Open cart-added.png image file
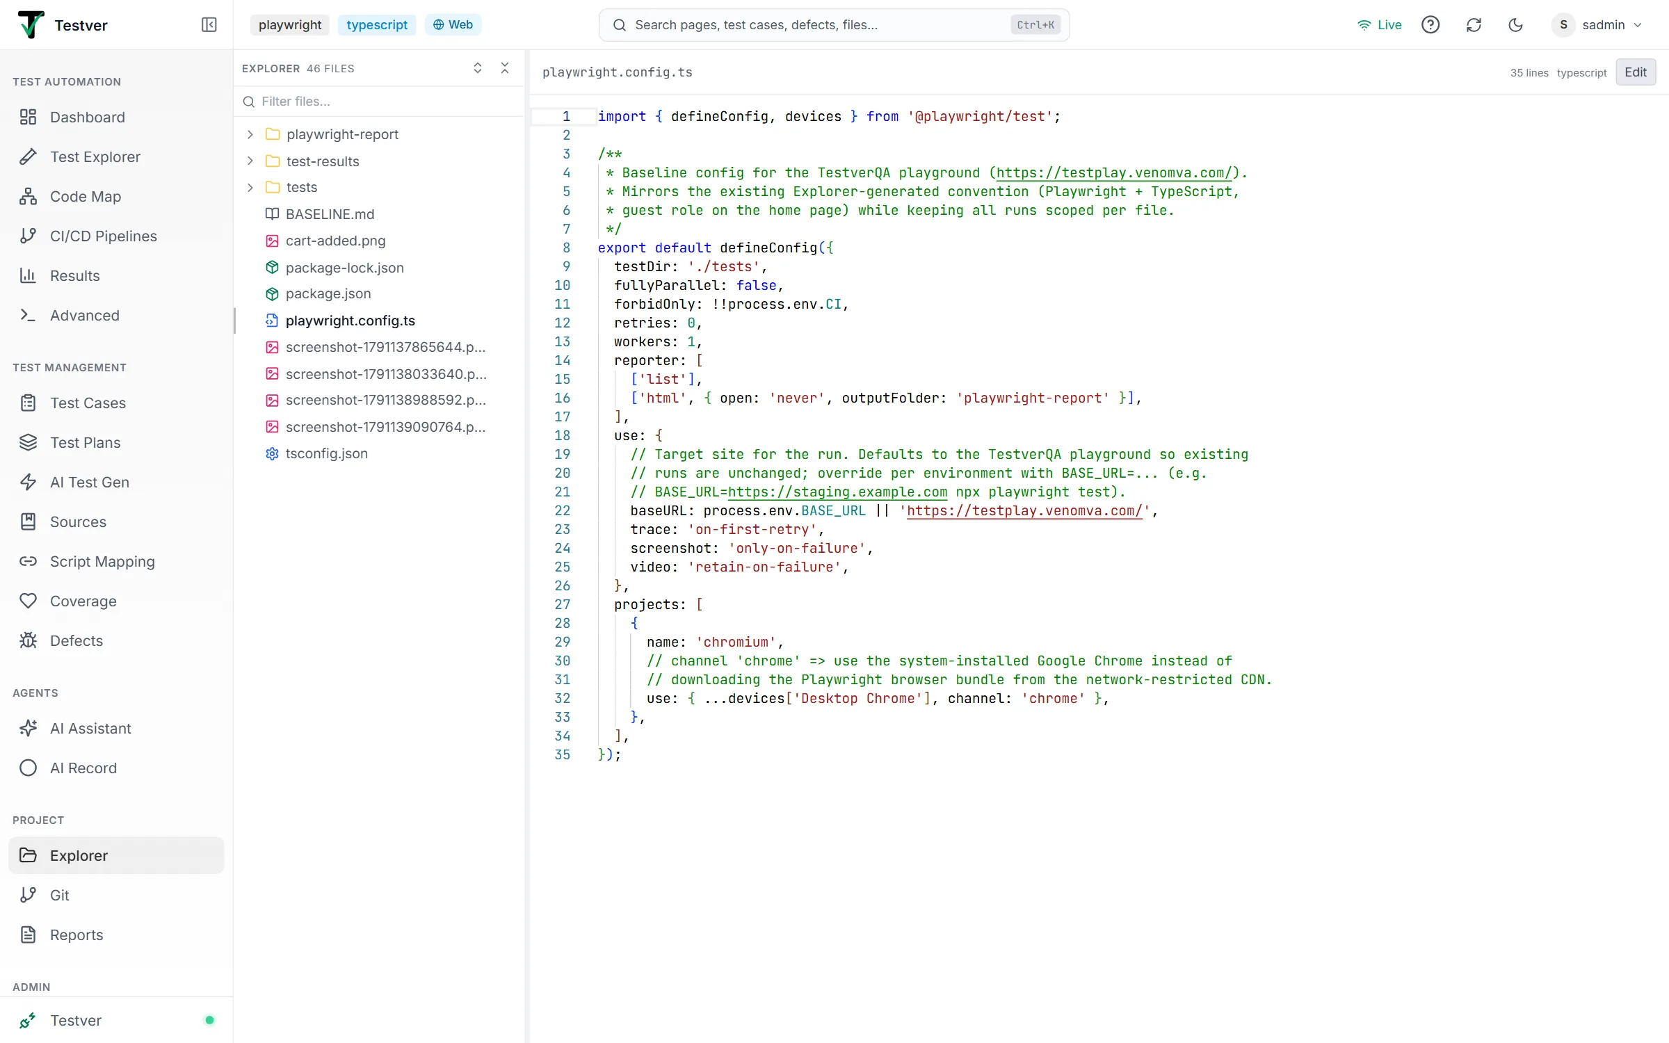The image size is (1669, 1043). [379, 241]
